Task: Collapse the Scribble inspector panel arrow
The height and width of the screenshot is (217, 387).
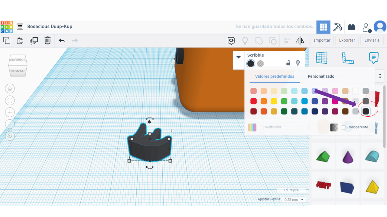Action: point(239,57)
